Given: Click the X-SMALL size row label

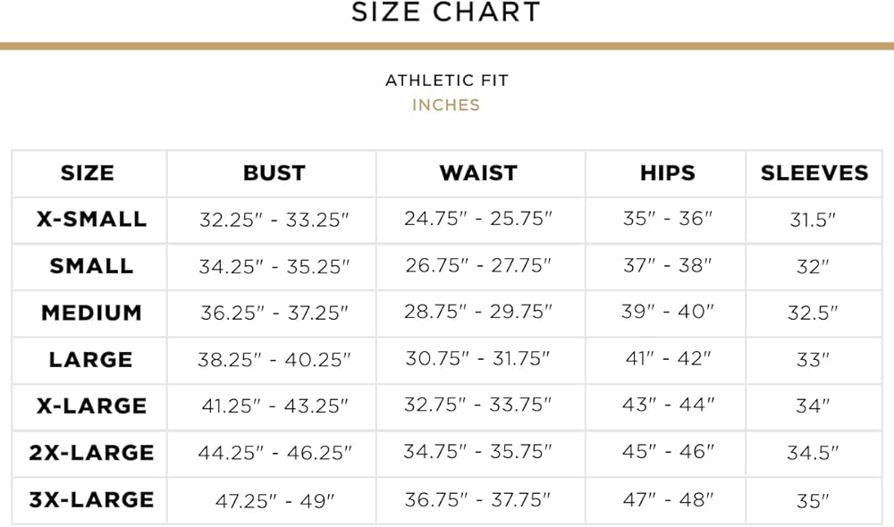Looking at the screenshot, I should point(91,219).
